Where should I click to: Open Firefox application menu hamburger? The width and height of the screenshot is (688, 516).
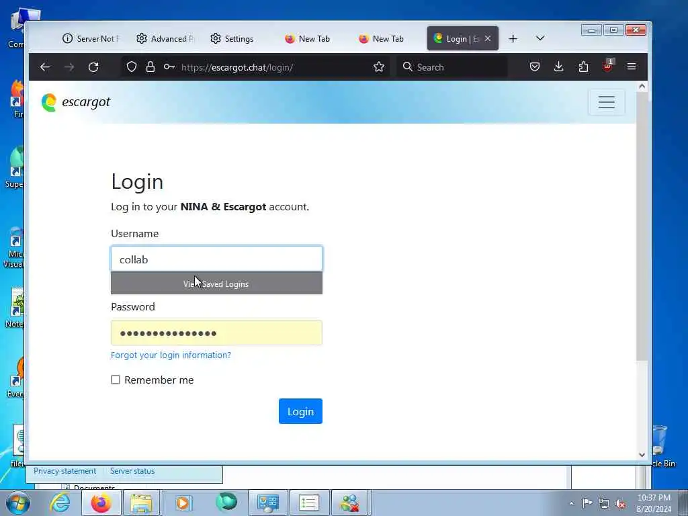[x=632, y=67]
